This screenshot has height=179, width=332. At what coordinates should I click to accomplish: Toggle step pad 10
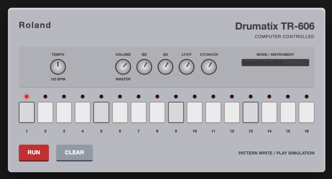coord(195,113)
